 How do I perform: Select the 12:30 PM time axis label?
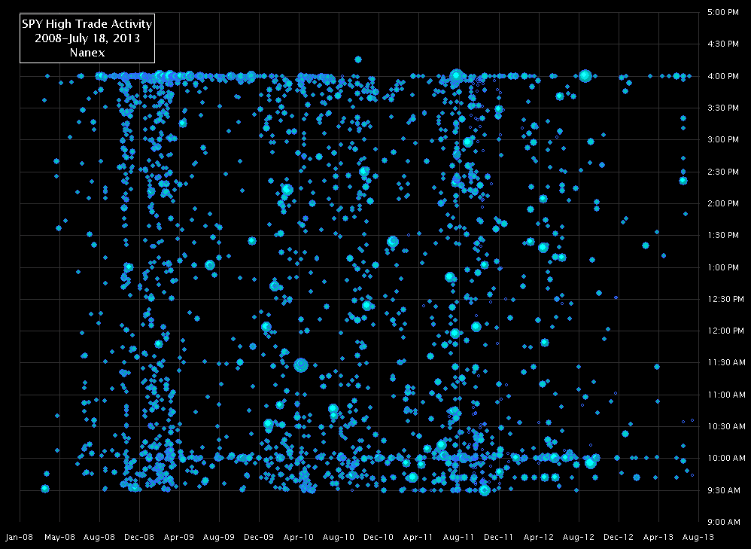pos(725,299)
